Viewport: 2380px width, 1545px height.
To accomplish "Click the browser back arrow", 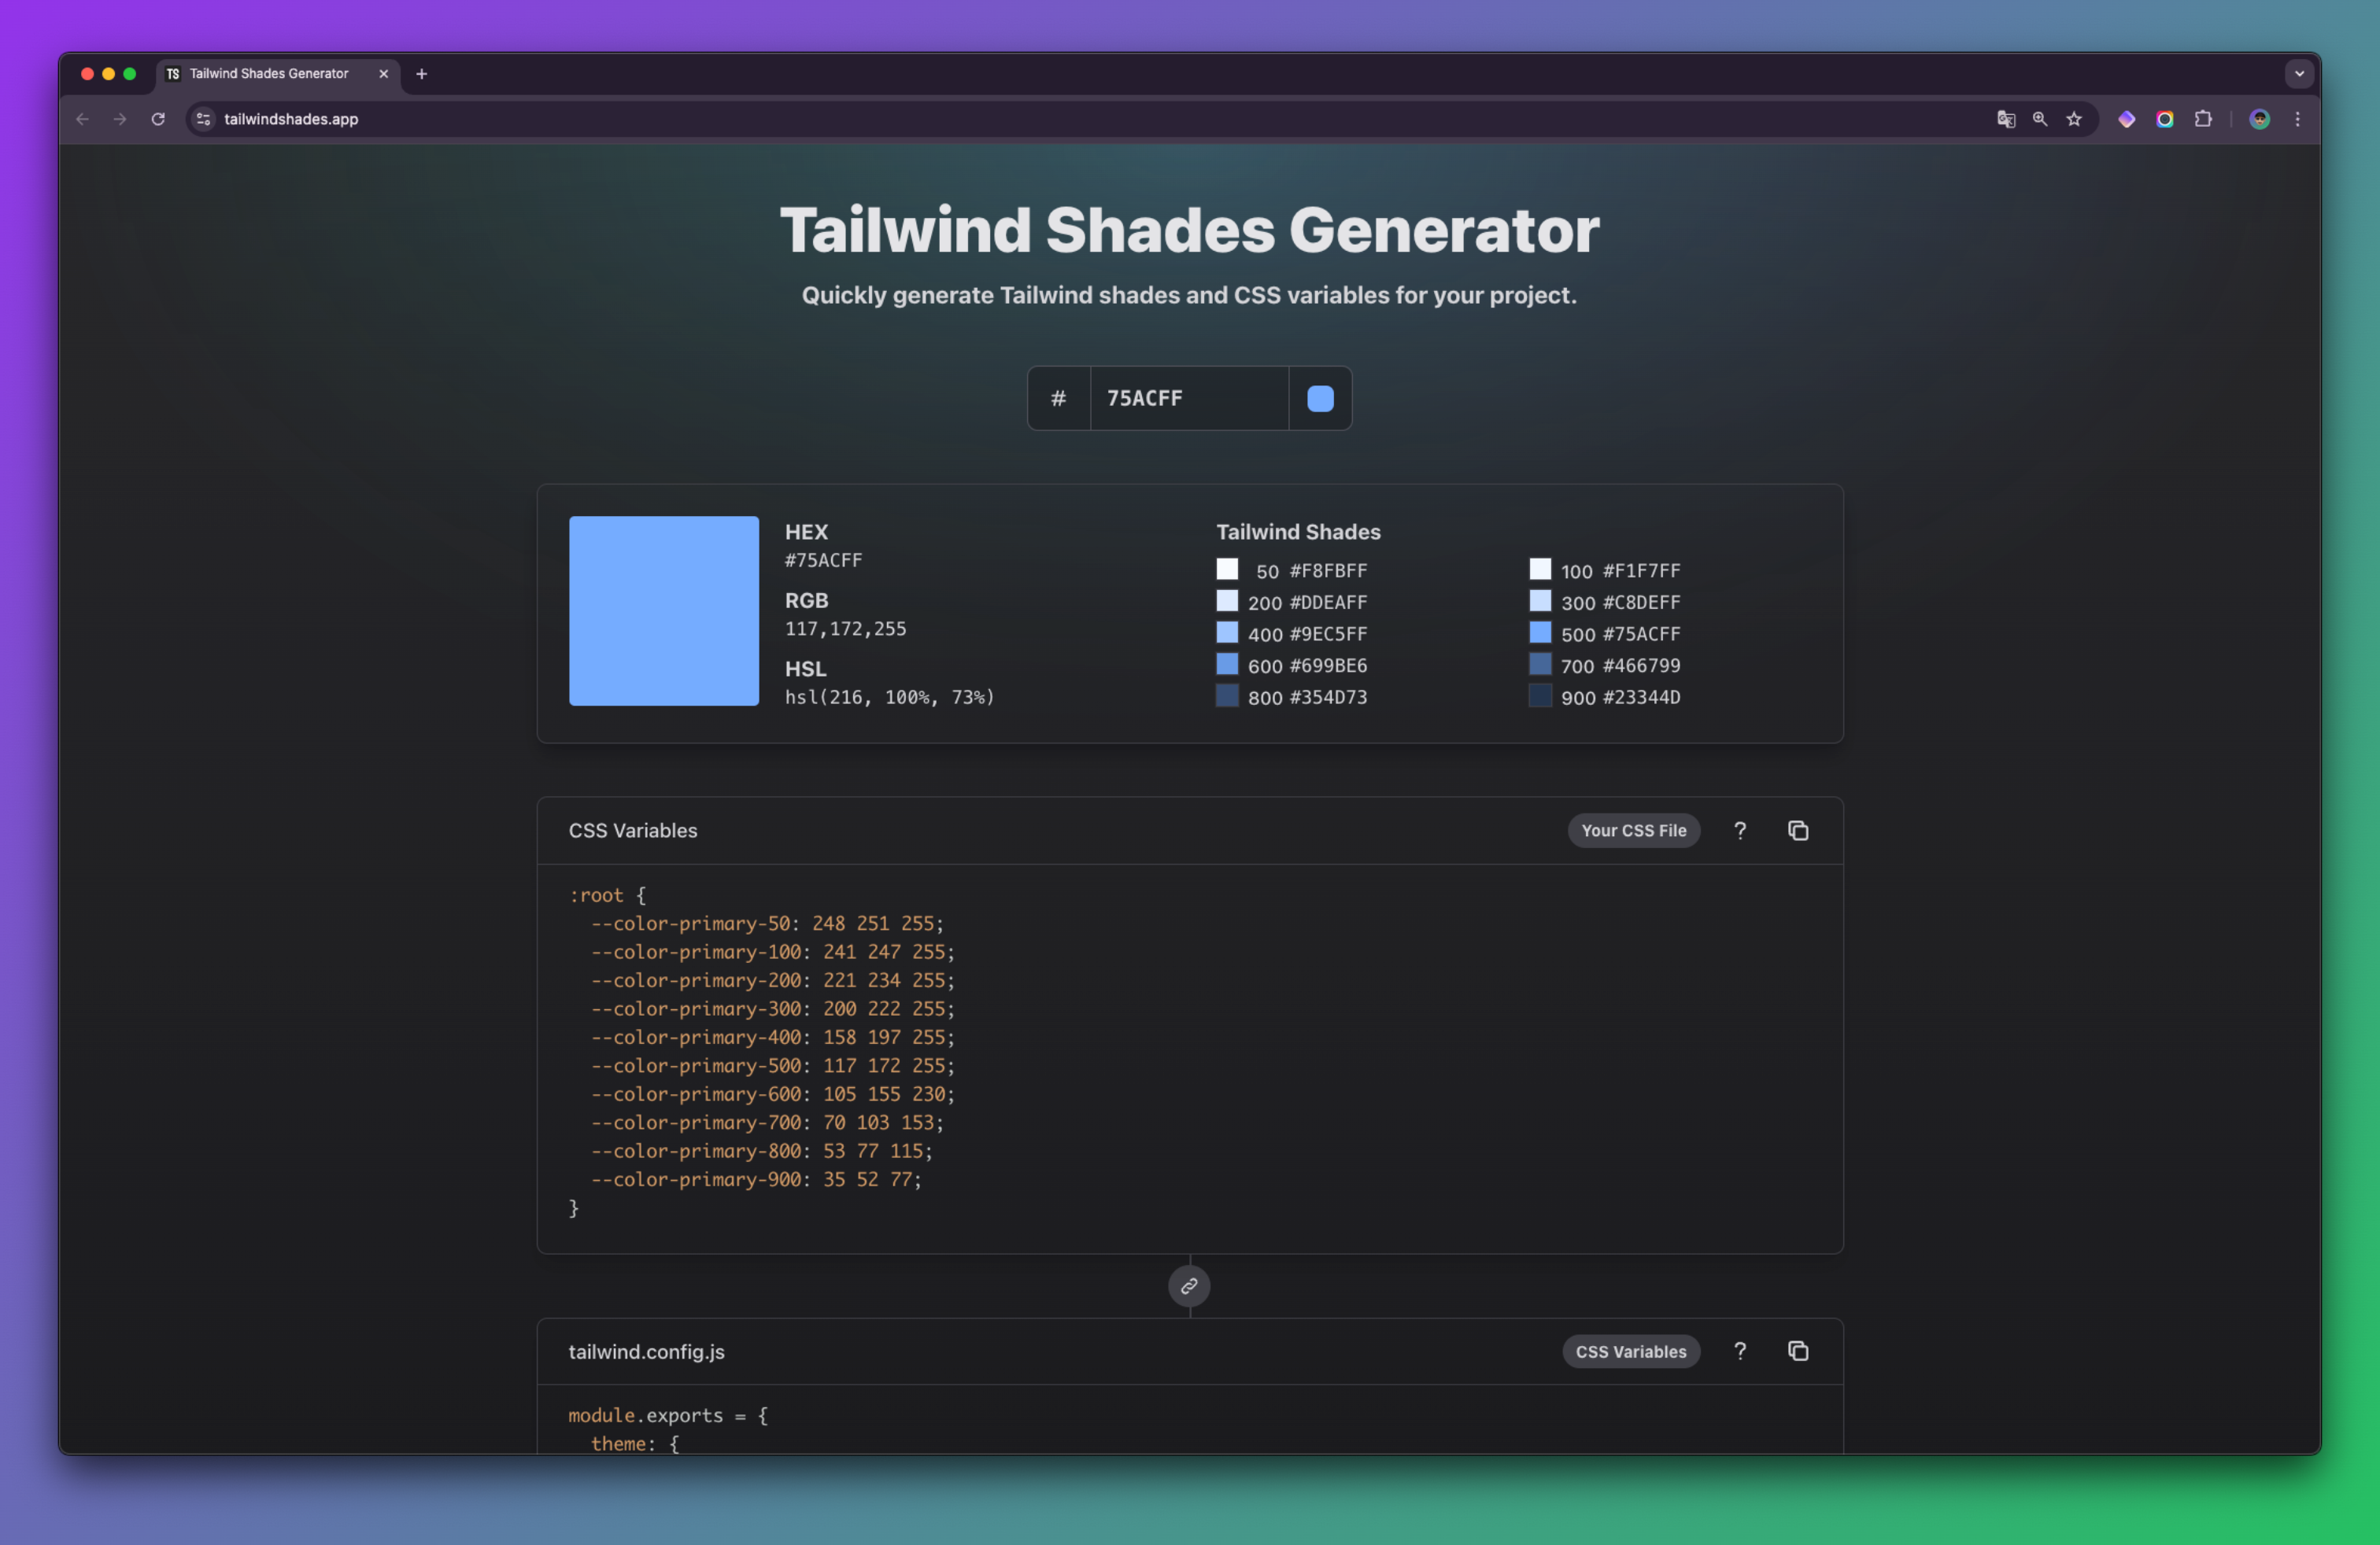I will [x=83, y=119].
